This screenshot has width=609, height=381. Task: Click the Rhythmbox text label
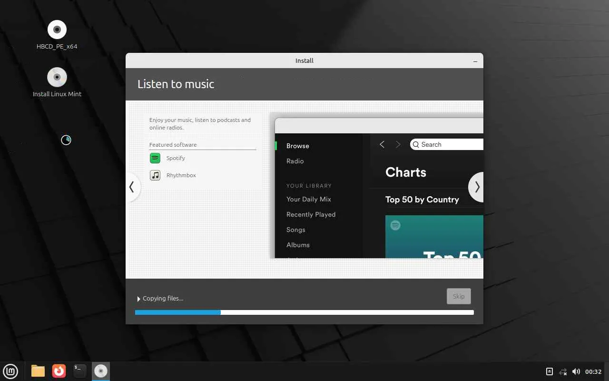[x=181, y=175]
